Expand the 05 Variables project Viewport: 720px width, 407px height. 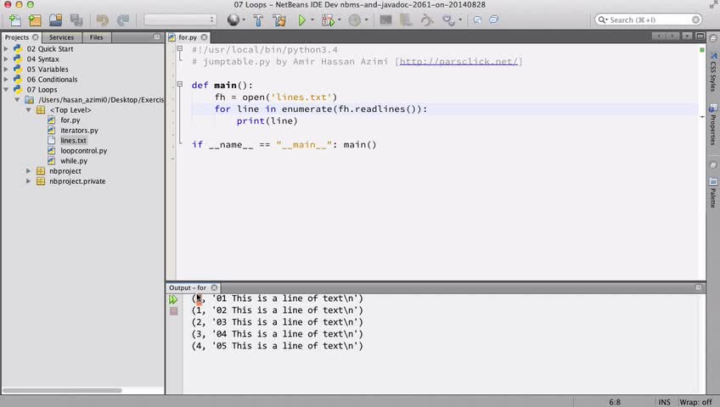(6, 70)
